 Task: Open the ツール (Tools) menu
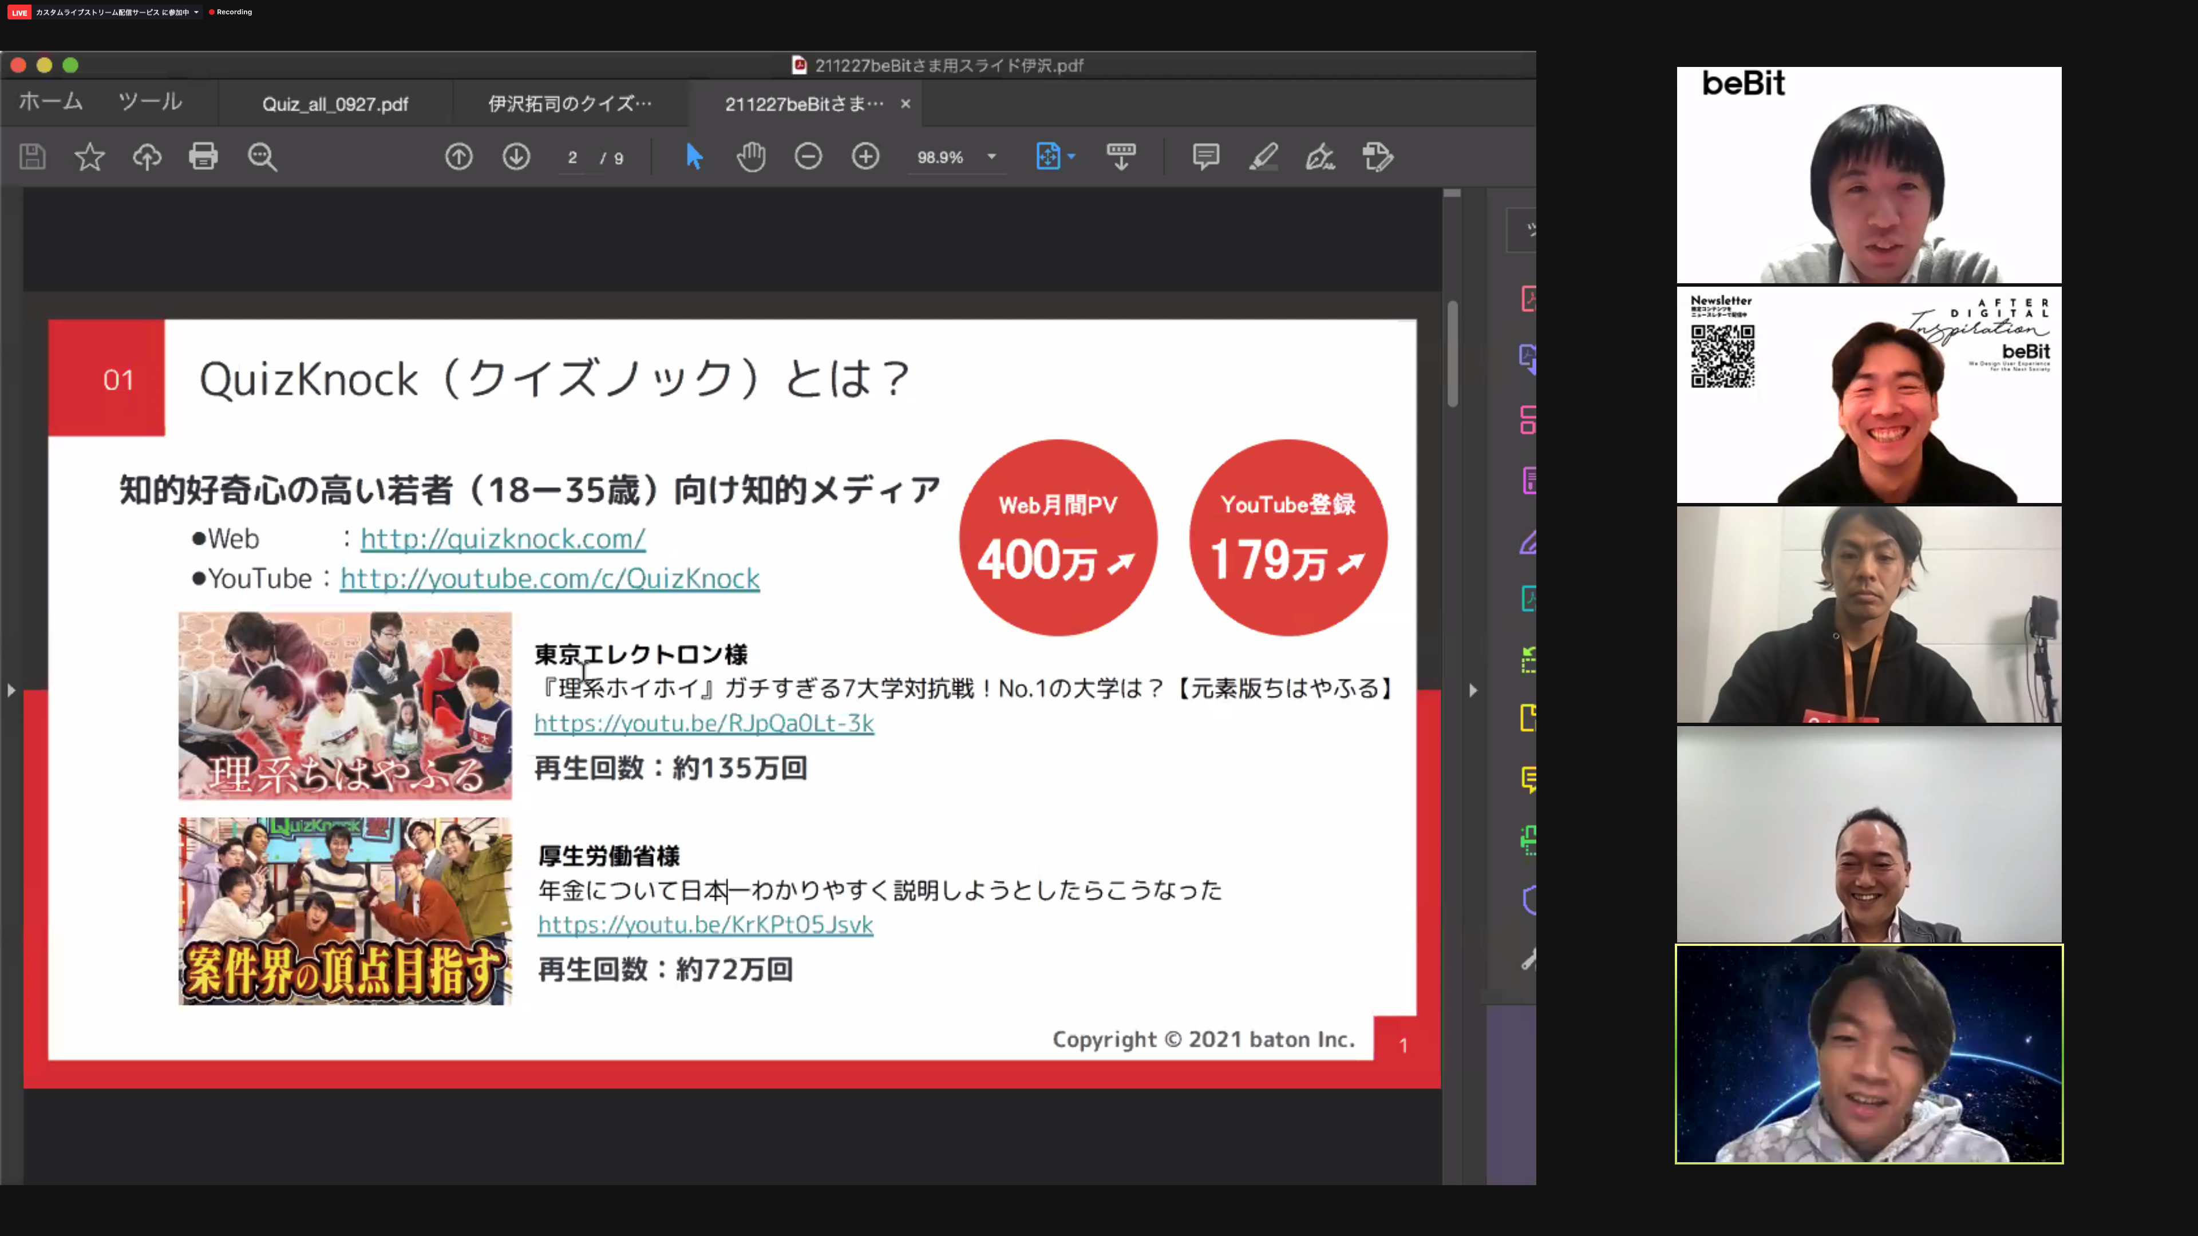pyautogui.click(x=150, y=101)
